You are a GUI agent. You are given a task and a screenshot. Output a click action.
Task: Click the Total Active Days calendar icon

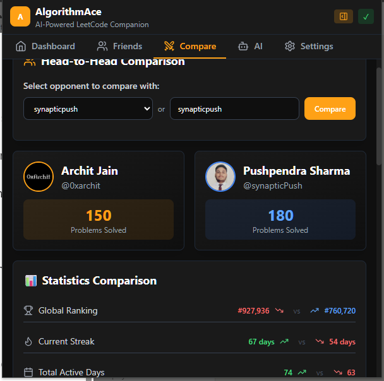click(x=28, y=372)
